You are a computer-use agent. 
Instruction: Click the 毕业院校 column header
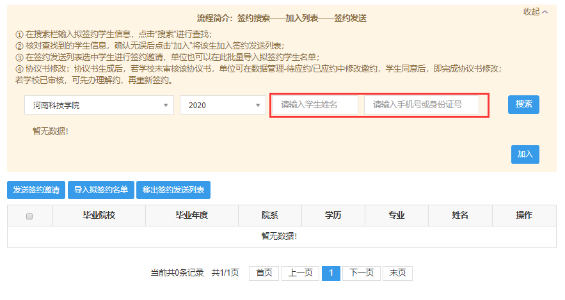[99, 216]
